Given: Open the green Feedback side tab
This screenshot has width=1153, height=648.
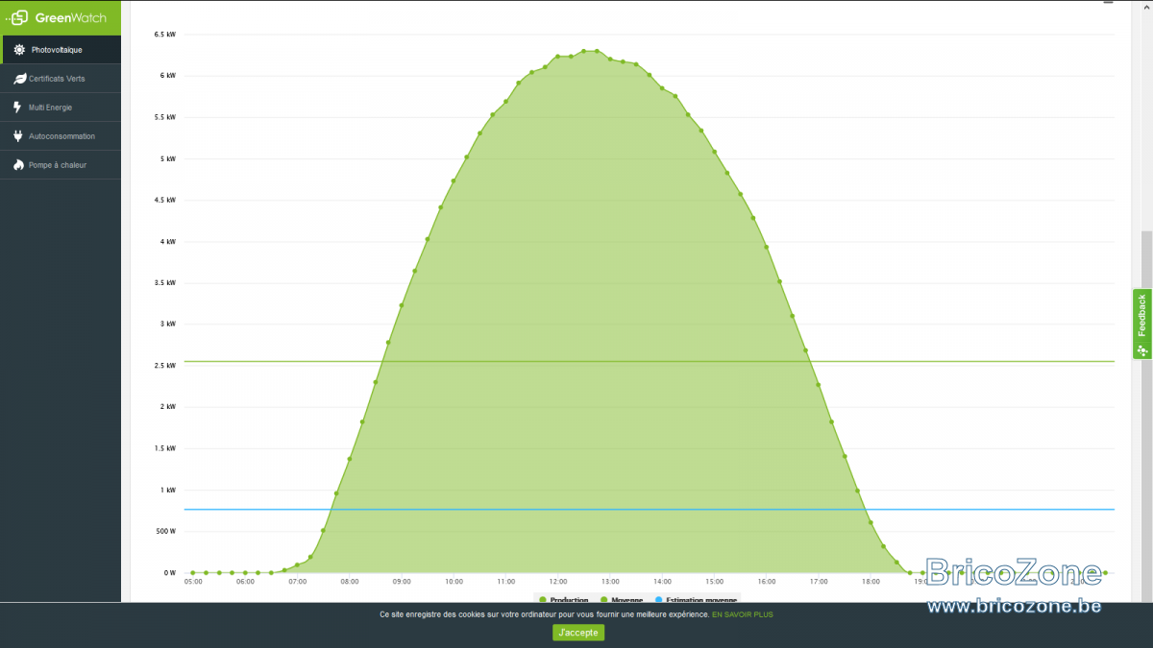Looking at the screenshot, I should point(1141,324).
